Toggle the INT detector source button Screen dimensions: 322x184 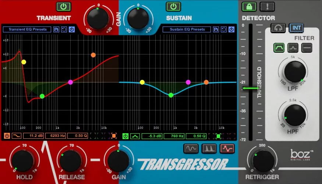point(296,28)
